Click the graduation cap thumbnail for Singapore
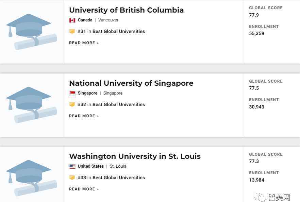The height and width of the screenshot is (202, 300). (32, 105)
